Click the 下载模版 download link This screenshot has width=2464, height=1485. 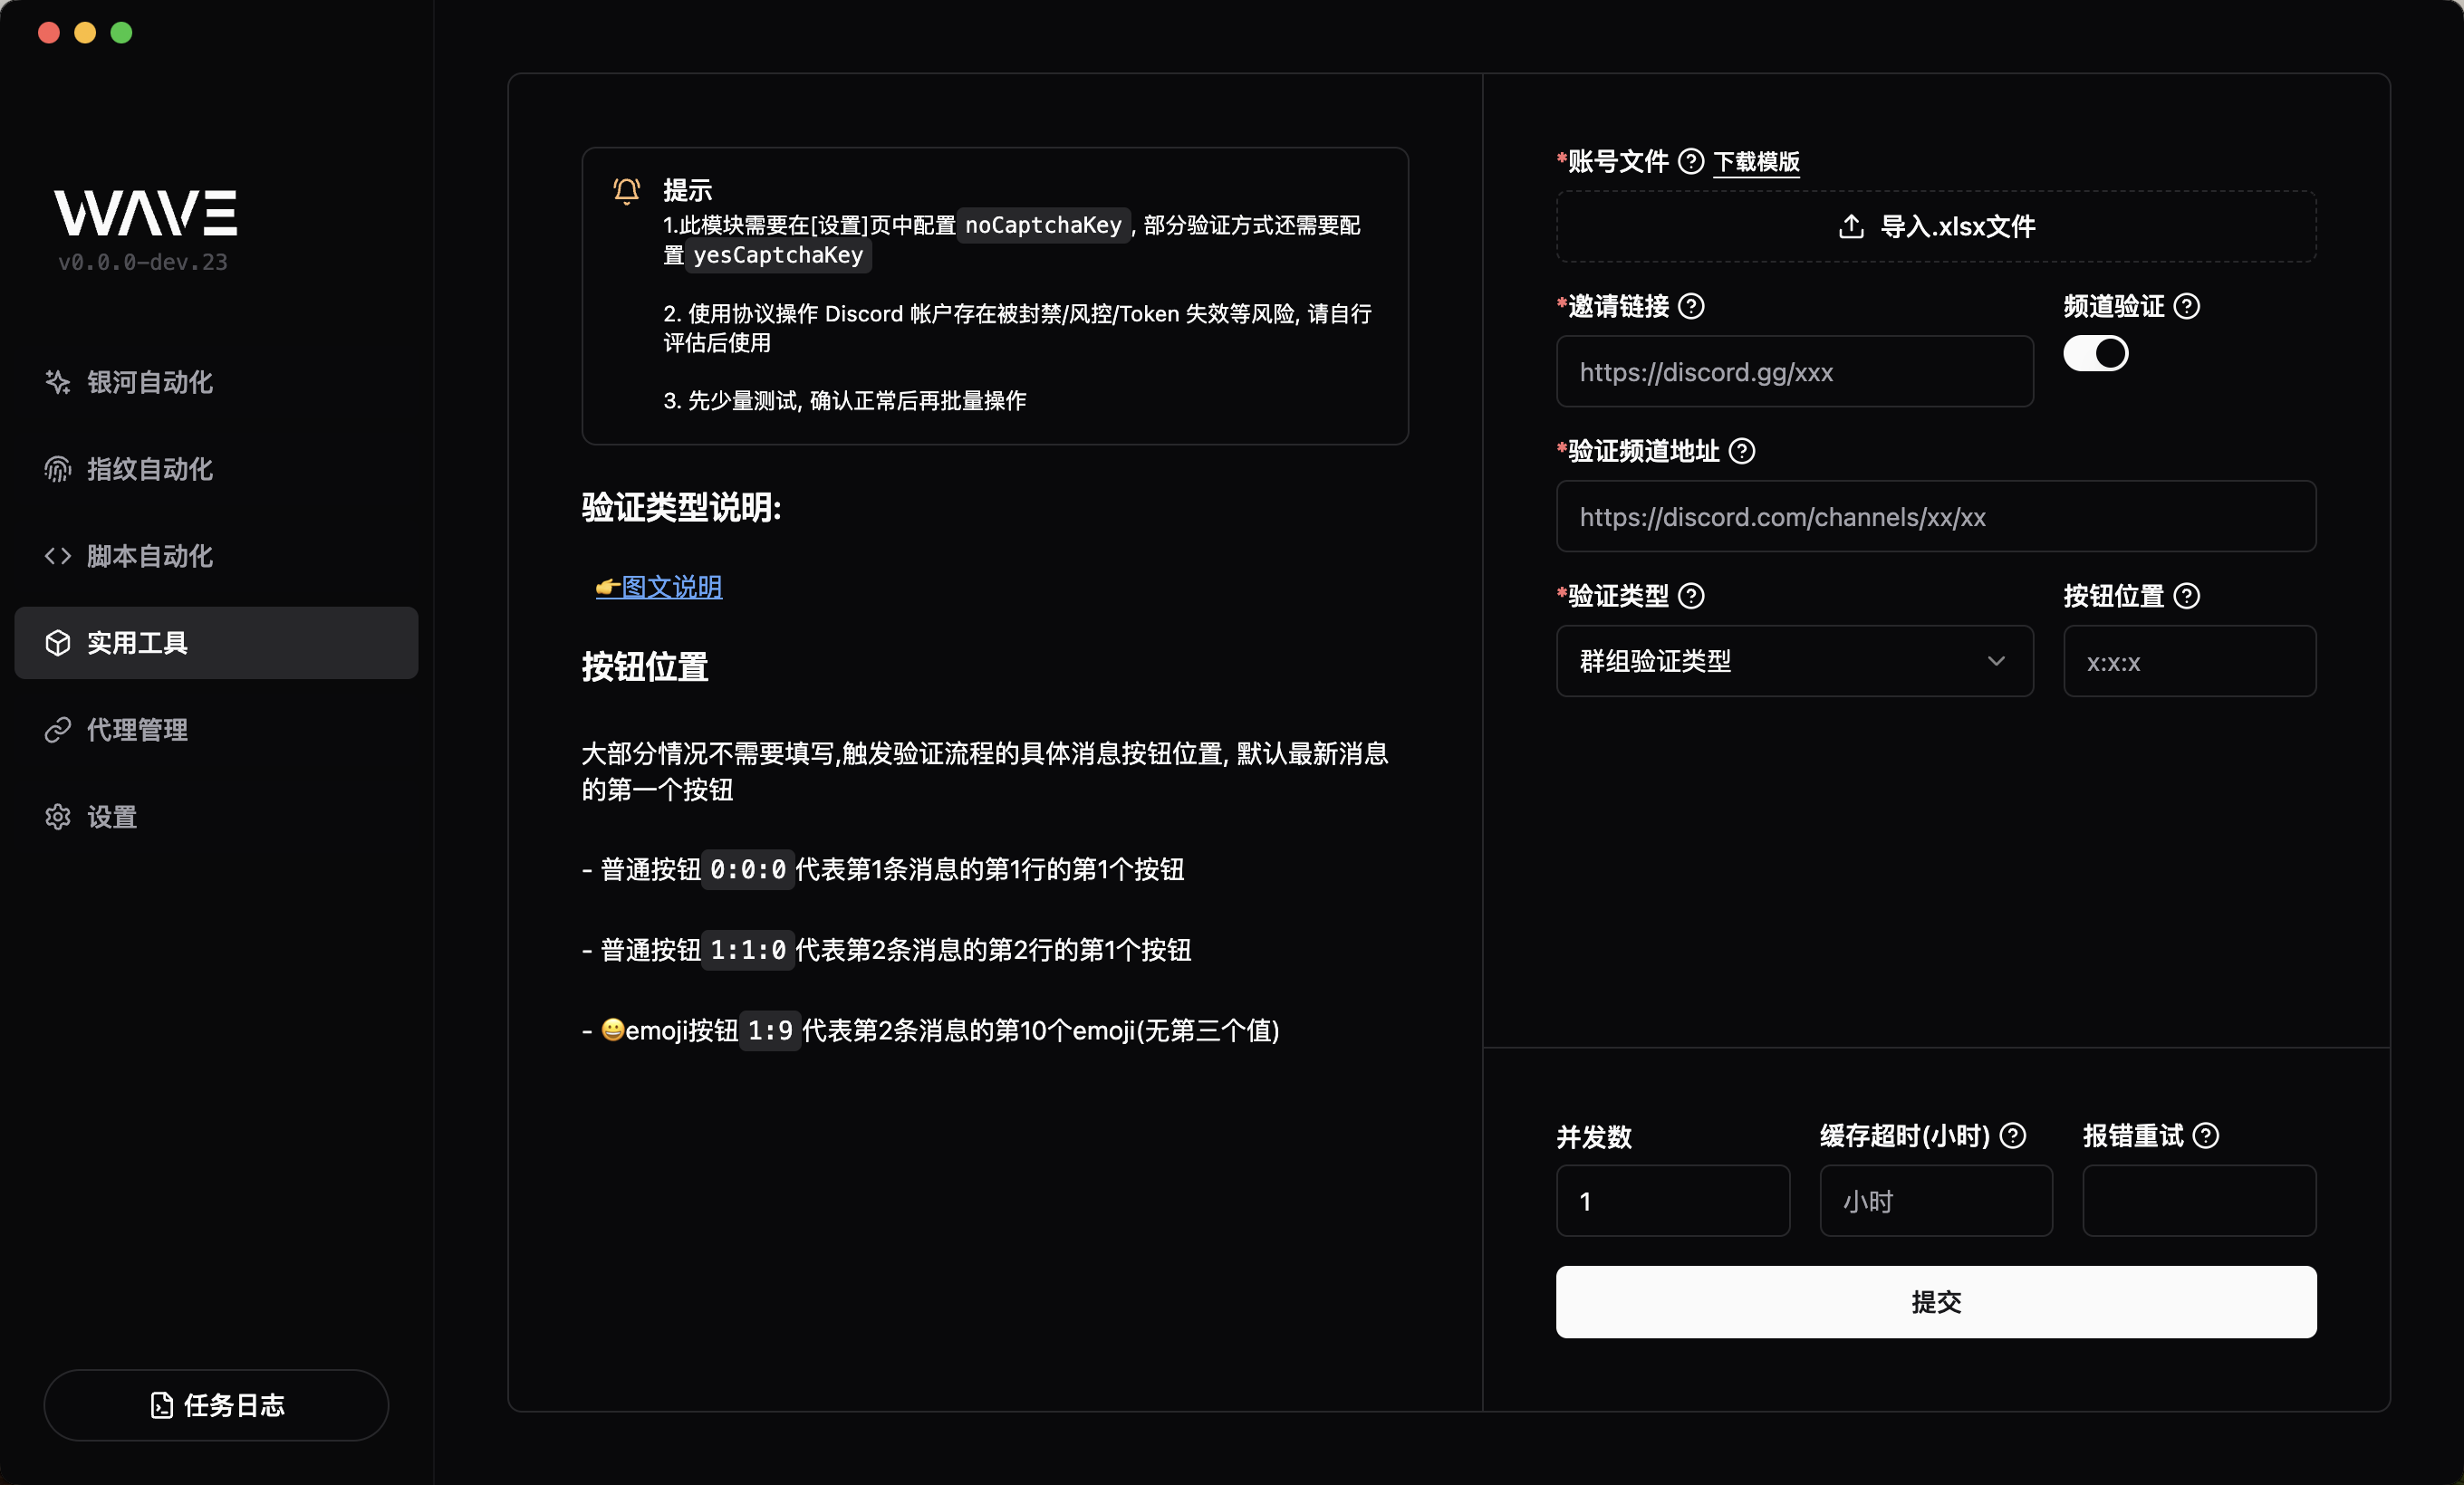coord(1756,161)
